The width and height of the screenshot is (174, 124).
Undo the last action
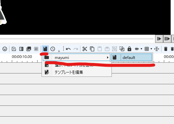68,49
